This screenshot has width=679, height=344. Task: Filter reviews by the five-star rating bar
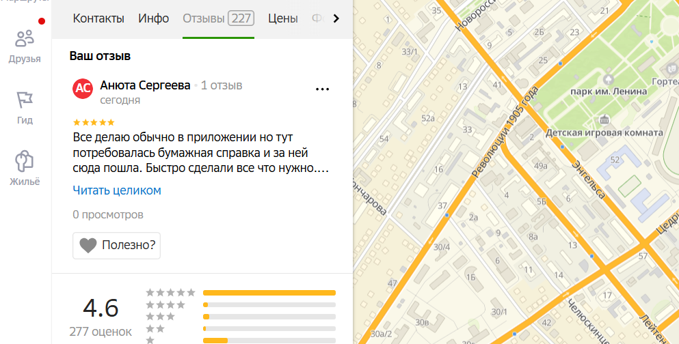point(269,293)
